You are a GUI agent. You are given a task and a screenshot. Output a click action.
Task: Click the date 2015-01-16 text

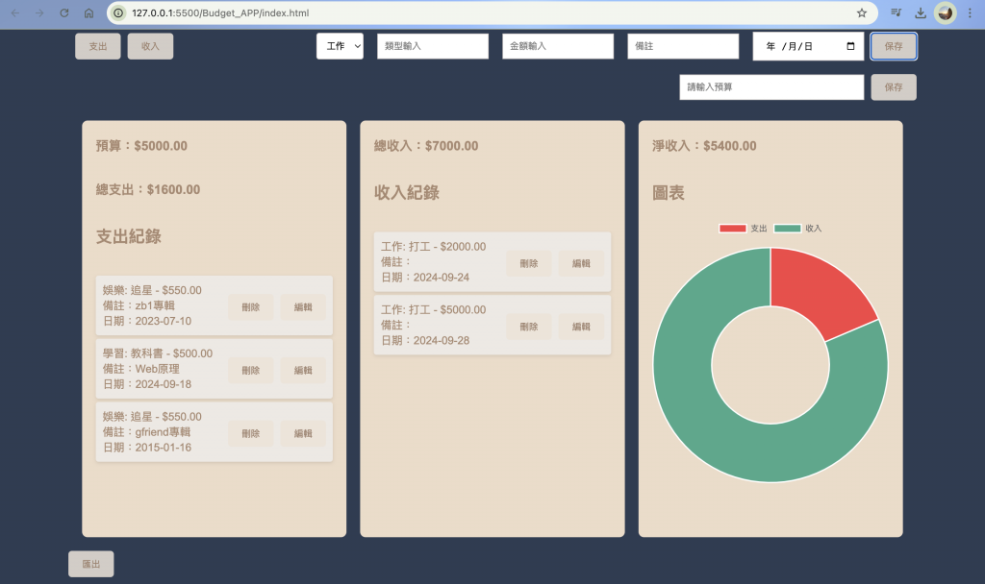(164, 448)
